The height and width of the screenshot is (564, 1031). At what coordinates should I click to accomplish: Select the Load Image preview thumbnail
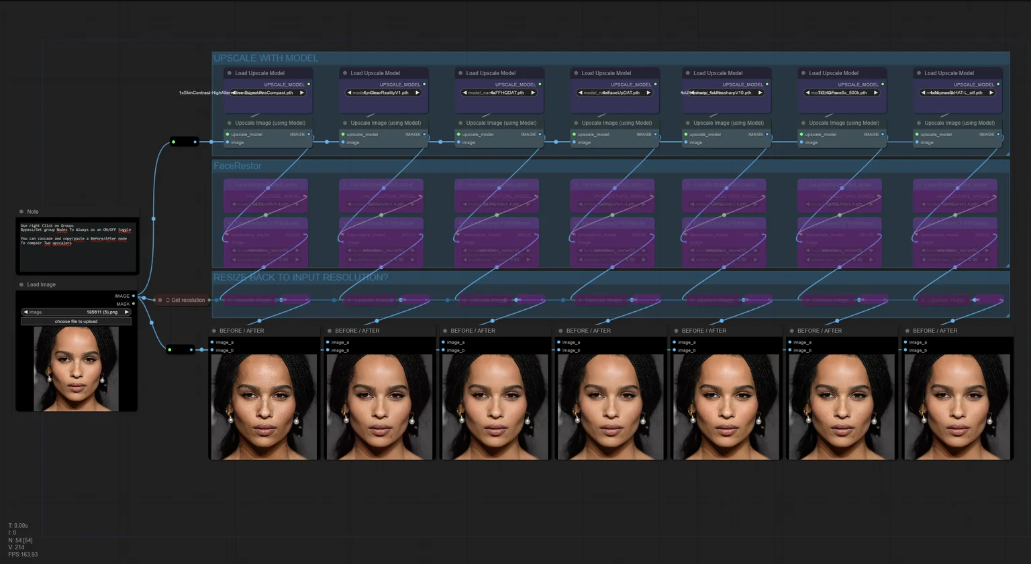[76, 369]
